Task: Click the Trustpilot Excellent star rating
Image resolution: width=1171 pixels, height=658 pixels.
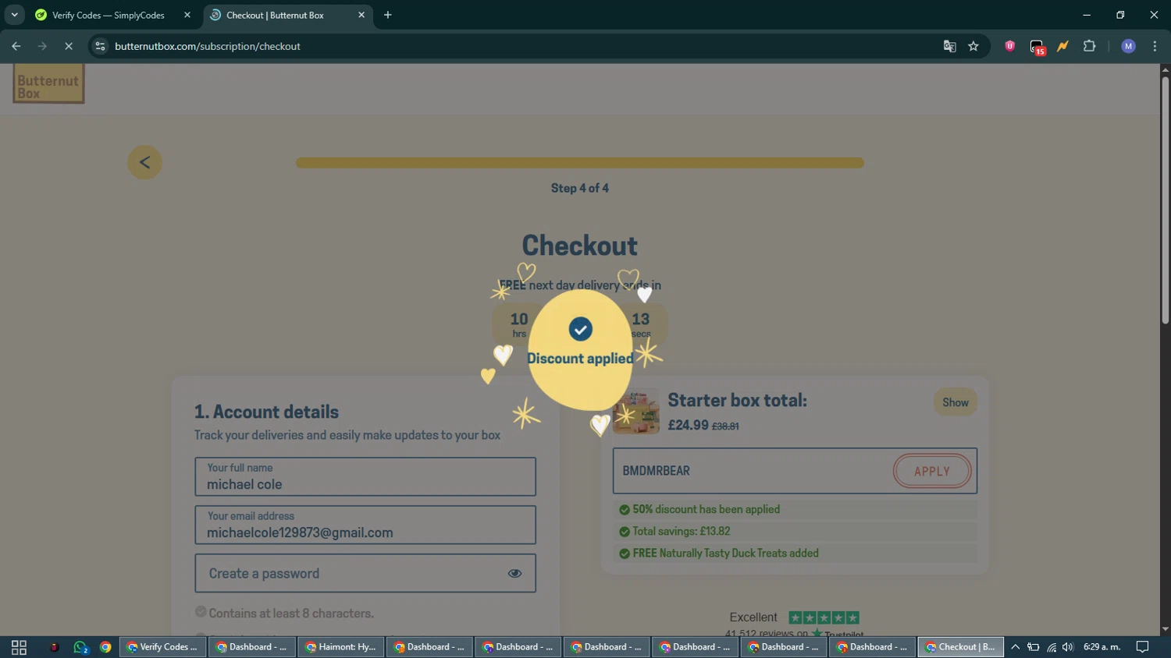Action: point(824,617)
